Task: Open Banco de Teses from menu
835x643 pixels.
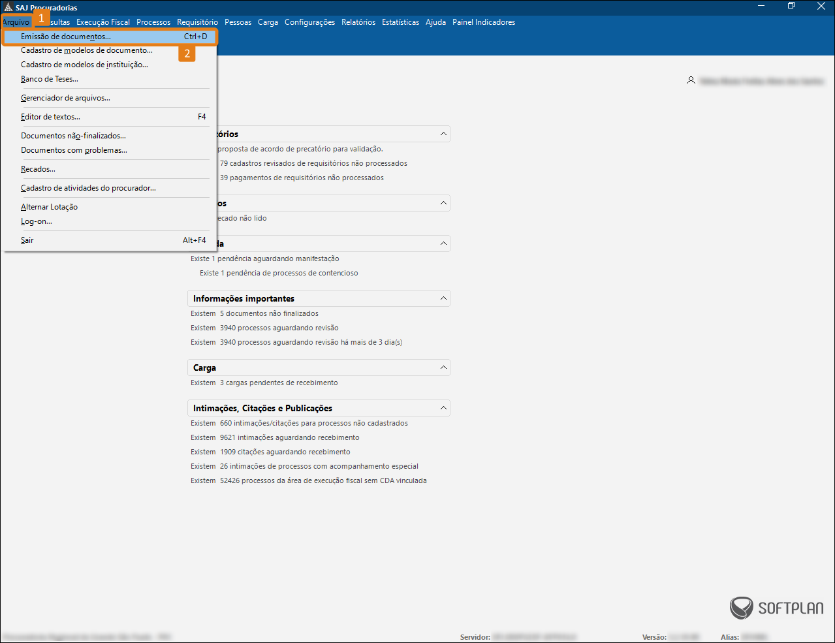Action: point(50,79)
